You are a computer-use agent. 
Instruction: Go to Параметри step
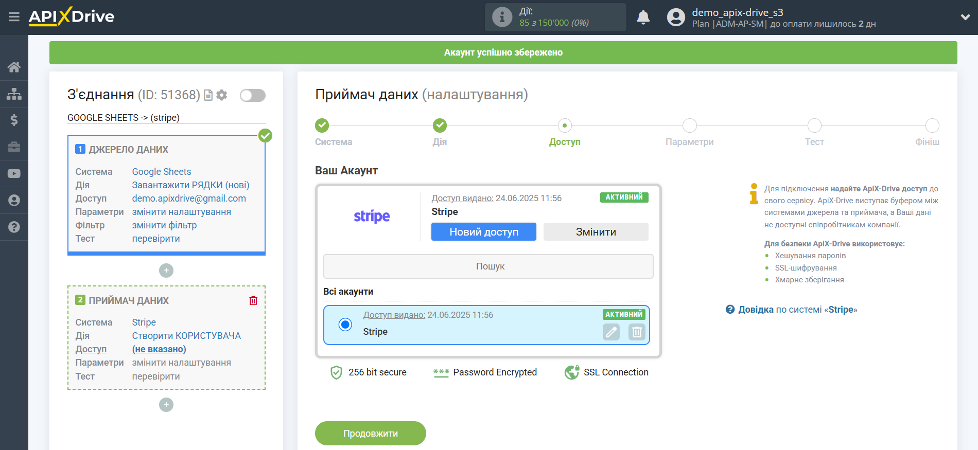tap(690, 125)
